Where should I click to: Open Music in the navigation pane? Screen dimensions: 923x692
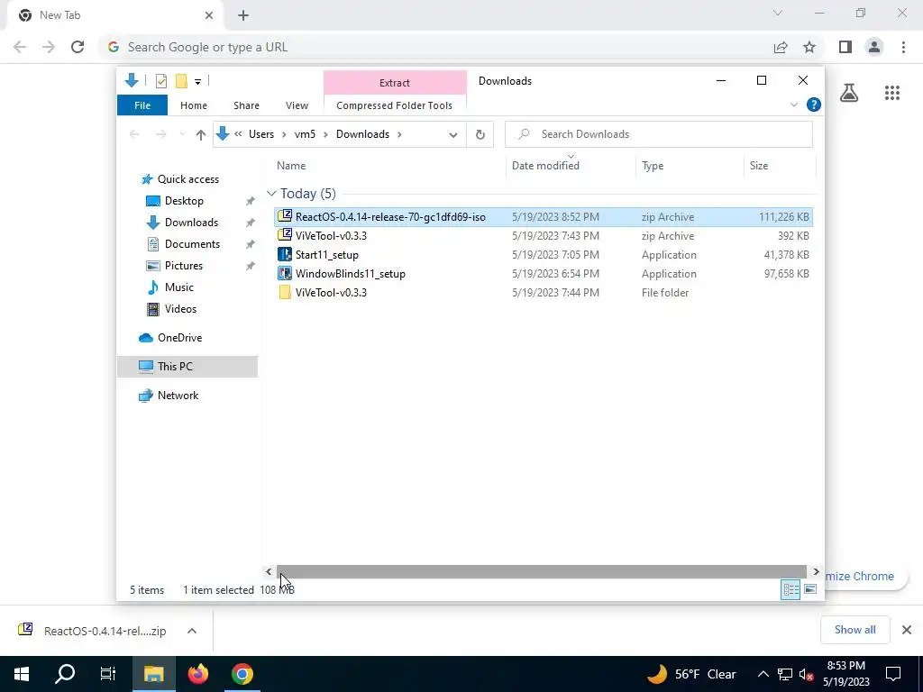pyautogui.click(x=179, y=287)
